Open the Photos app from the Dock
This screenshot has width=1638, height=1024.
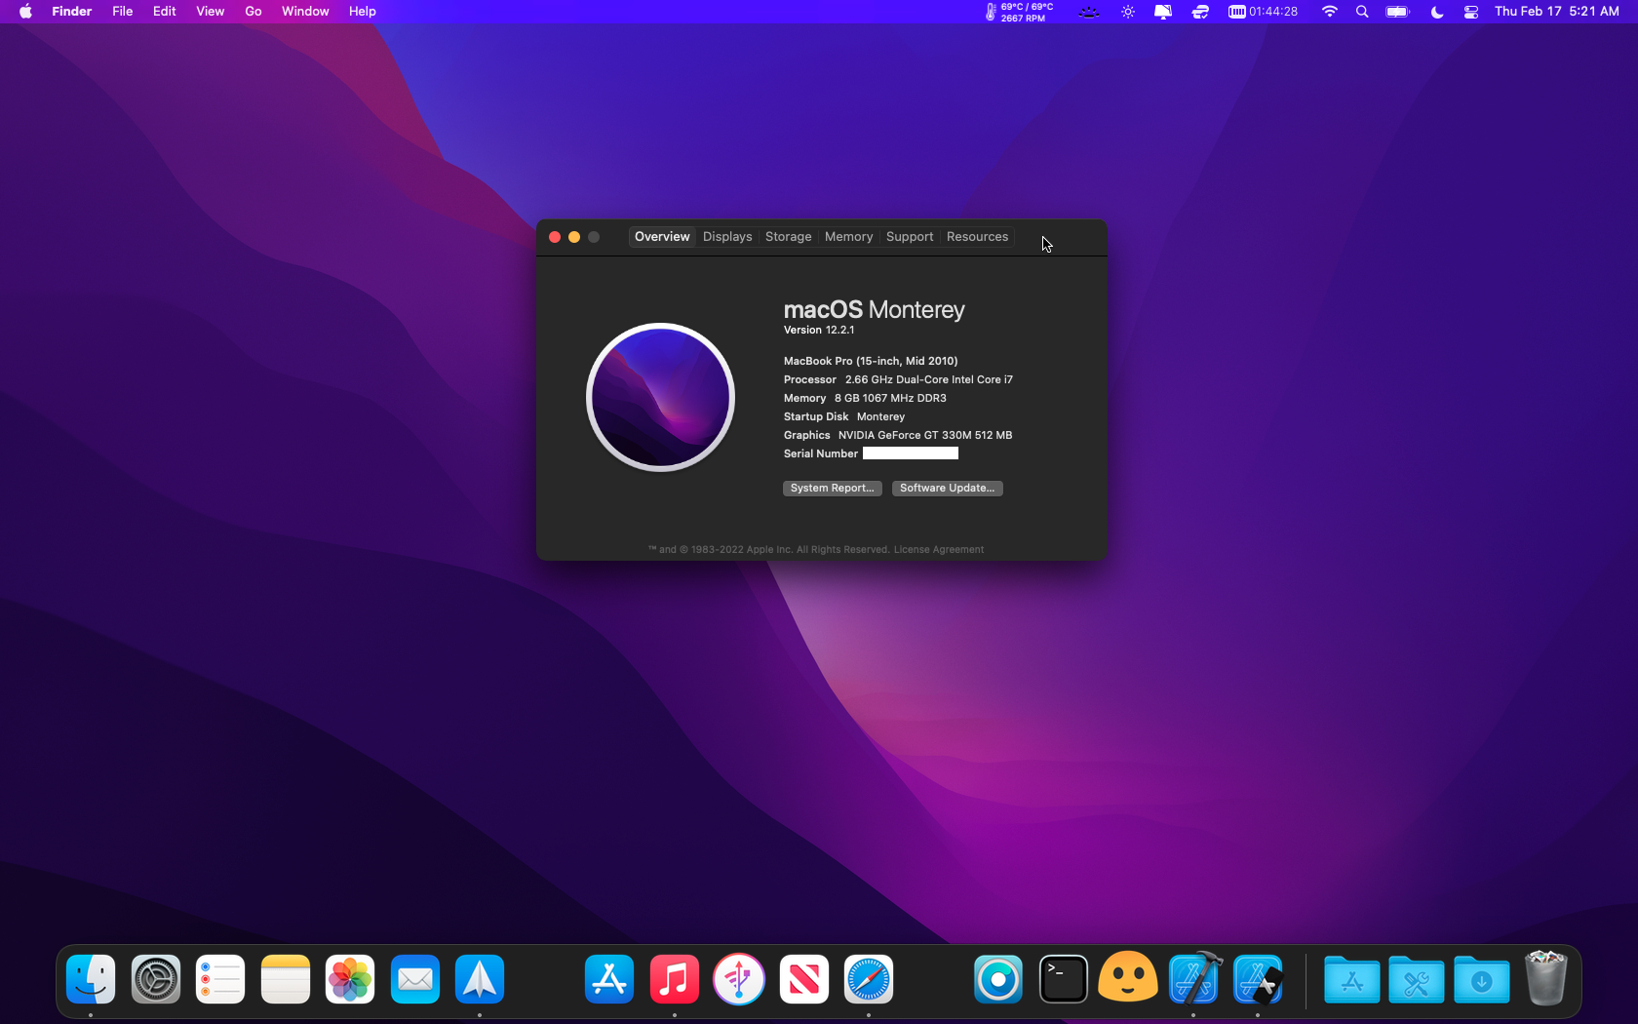(350, 979)
